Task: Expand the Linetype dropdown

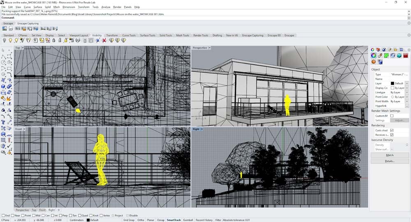Action: (407, 93)
